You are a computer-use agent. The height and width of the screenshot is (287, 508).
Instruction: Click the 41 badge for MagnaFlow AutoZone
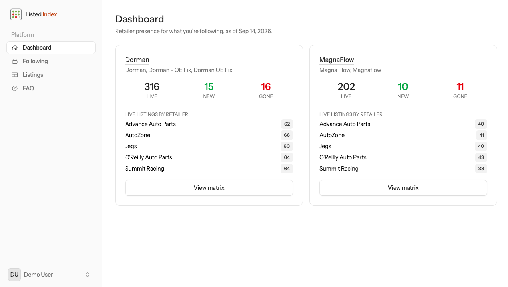pyautogui.click(x=482, y=135)
